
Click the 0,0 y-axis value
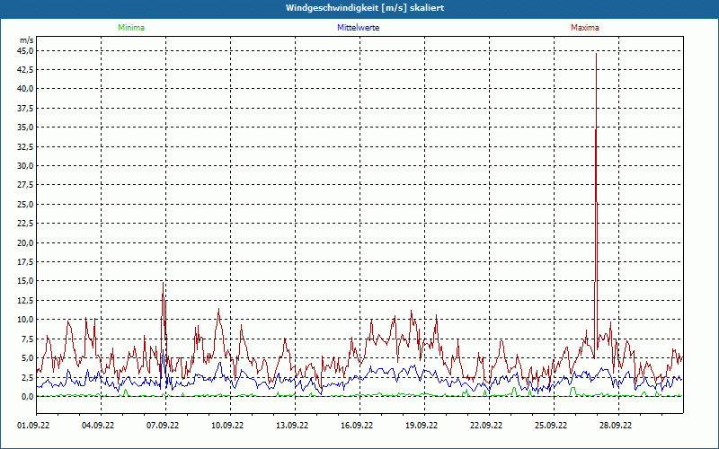[28, 396]
